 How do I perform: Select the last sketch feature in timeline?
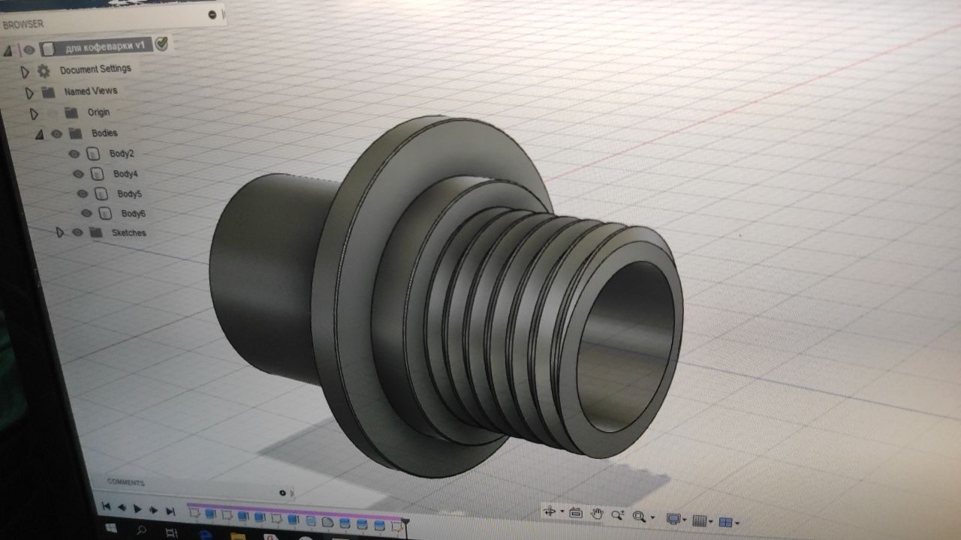397,526
